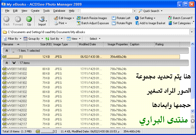Click Batch Resize Images
This screenshot has height=135, width=196.
click(x=92, y=18)
